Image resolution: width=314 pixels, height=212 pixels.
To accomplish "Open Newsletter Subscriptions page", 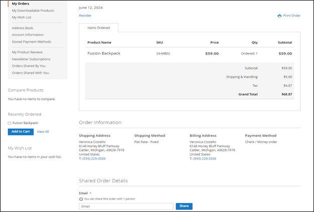I will 31,59.
